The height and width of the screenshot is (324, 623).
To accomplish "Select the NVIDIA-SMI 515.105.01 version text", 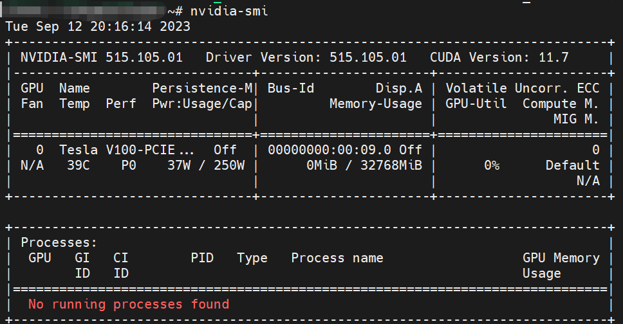I will 101,57.
